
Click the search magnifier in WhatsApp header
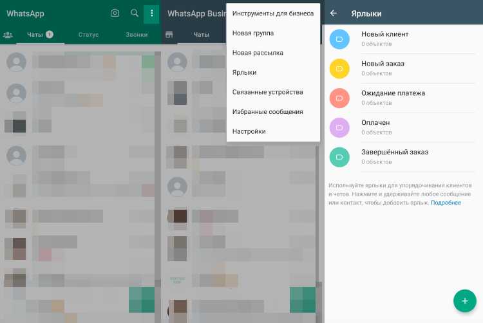coord(135,13)
